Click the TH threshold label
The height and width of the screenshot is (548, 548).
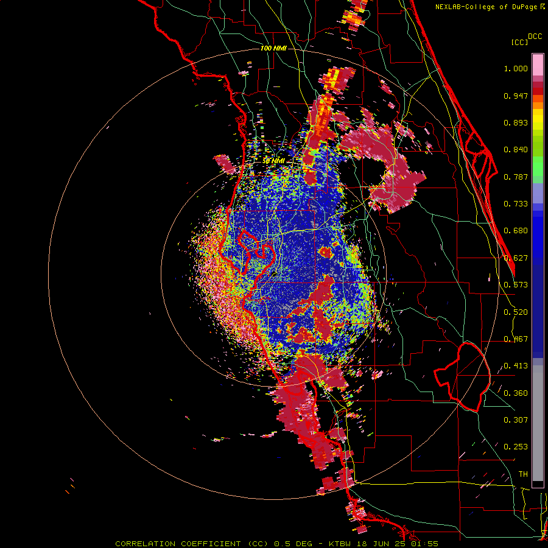tap(523, 474)
